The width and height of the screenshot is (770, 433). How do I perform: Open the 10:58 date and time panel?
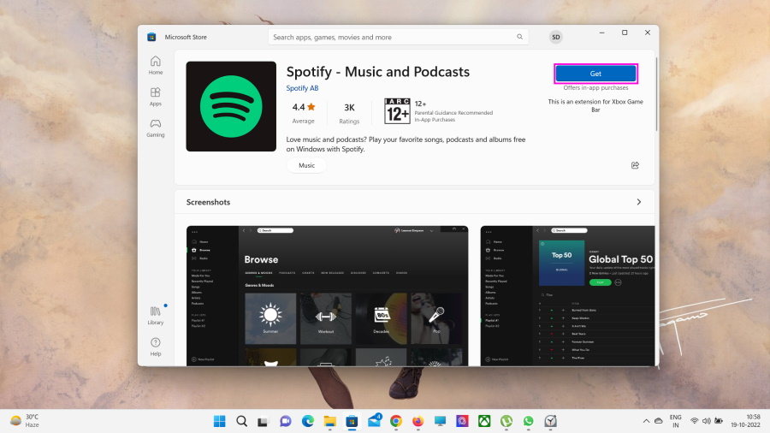pyautogui.click(x=745, y=421)
